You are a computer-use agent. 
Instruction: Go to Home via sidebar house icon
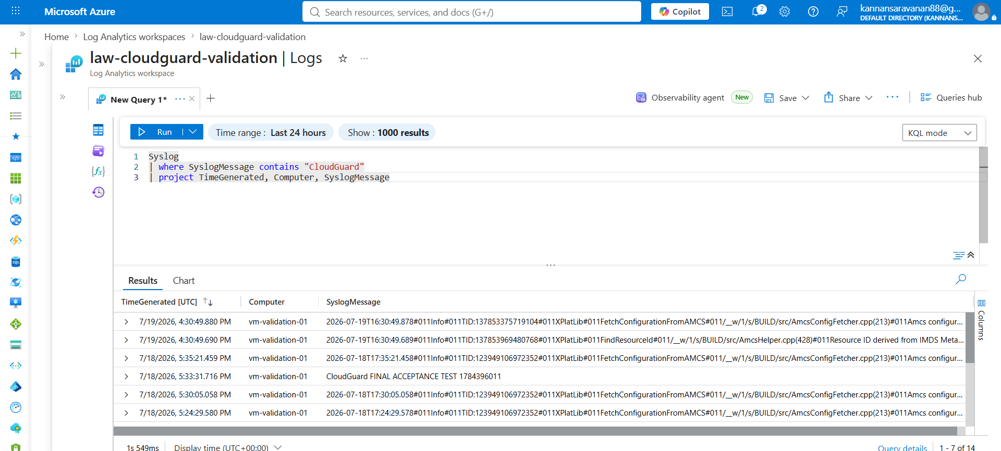coord(16,74)
